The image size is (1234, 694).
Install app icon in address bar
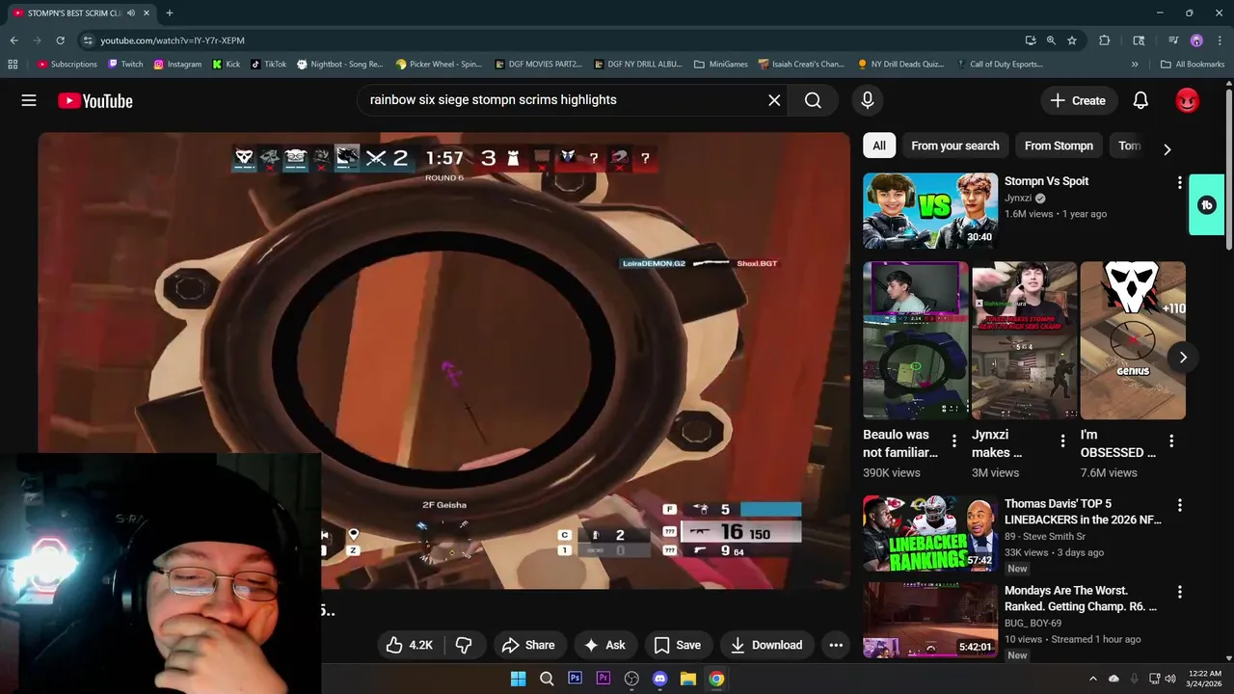click(x=1031, y=40)
